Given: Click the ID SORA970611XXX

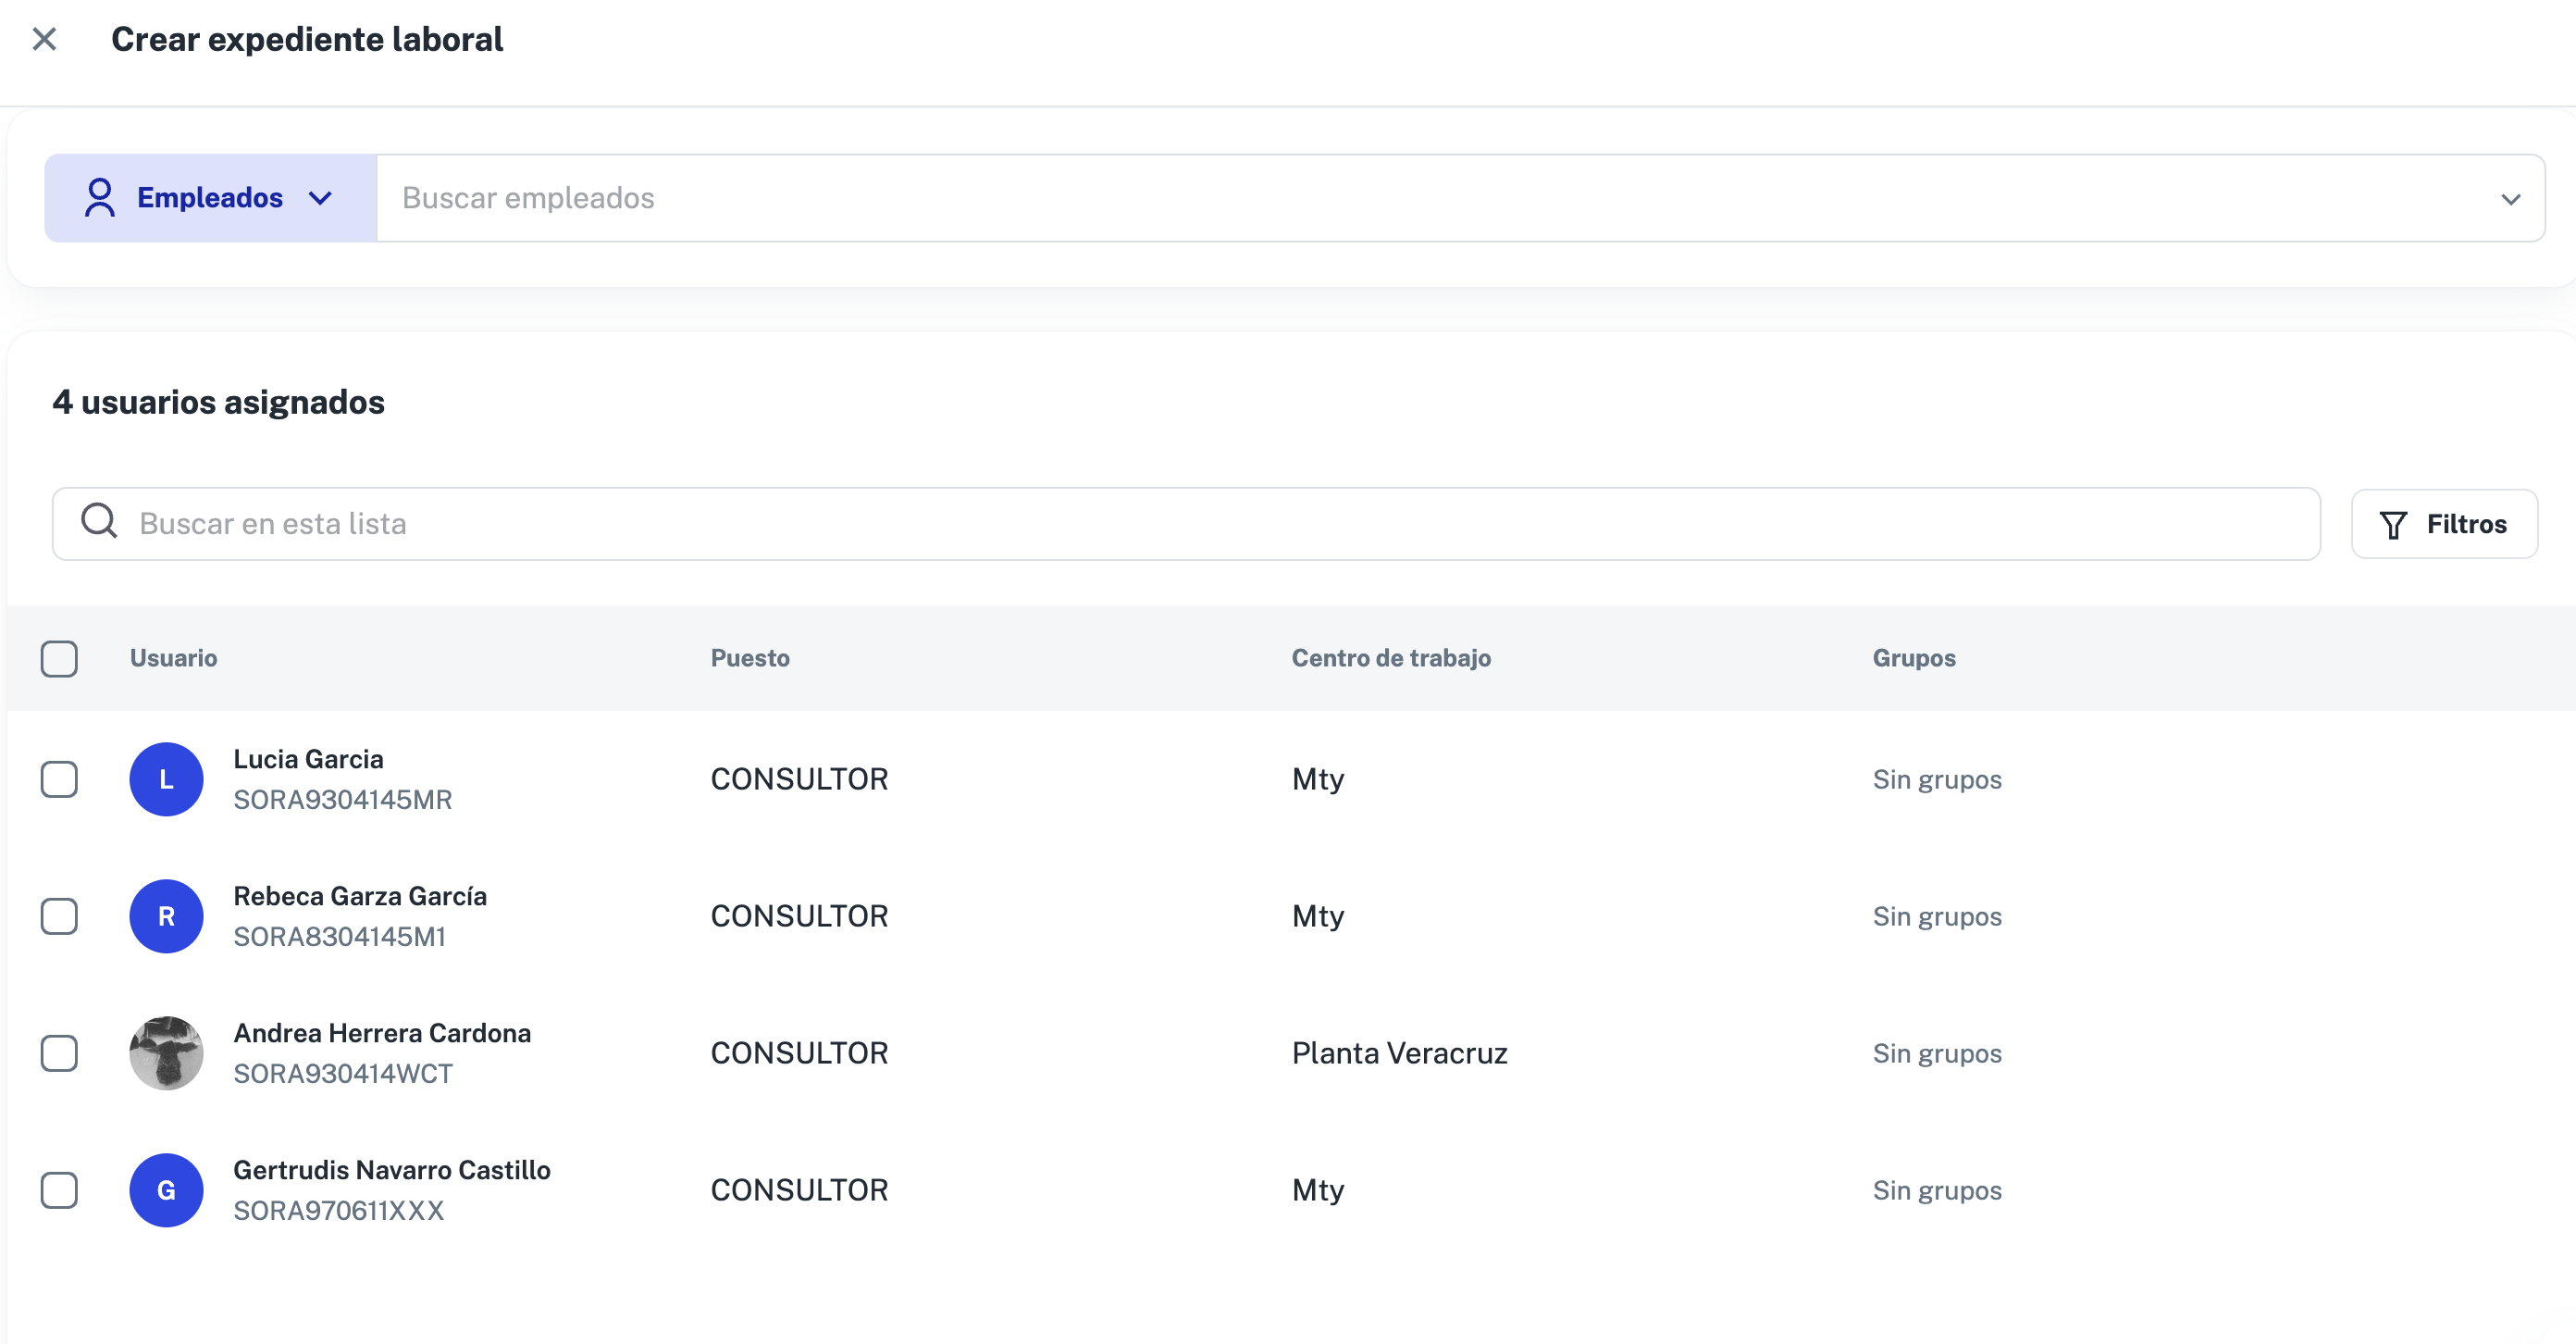Looking at the screenshot, I should (x=339, y=1212).
